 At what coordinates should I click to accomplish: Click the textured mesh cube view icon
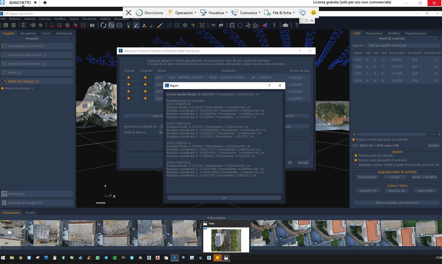coord(193,25)
